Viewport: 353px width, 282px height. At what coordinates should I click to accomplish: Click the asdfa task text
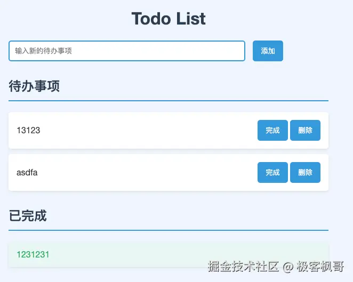27,173
